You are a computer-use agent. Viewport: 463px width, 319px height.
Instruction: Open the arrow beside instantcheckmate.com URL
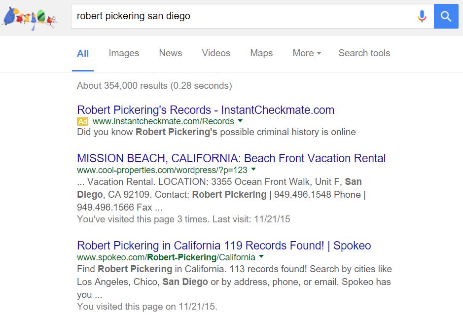pos(240,121)
